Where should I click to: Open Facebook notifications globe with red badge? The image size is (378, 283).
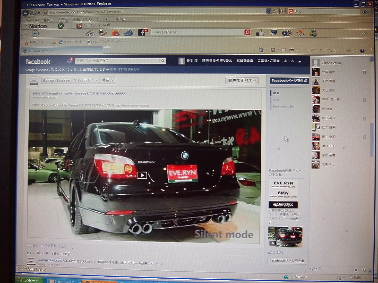pyautogui.click(x=69, y=61)
